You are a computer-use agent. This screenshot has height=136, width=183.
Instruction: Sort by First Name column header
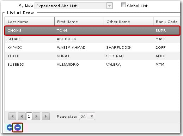click(79, 22)
